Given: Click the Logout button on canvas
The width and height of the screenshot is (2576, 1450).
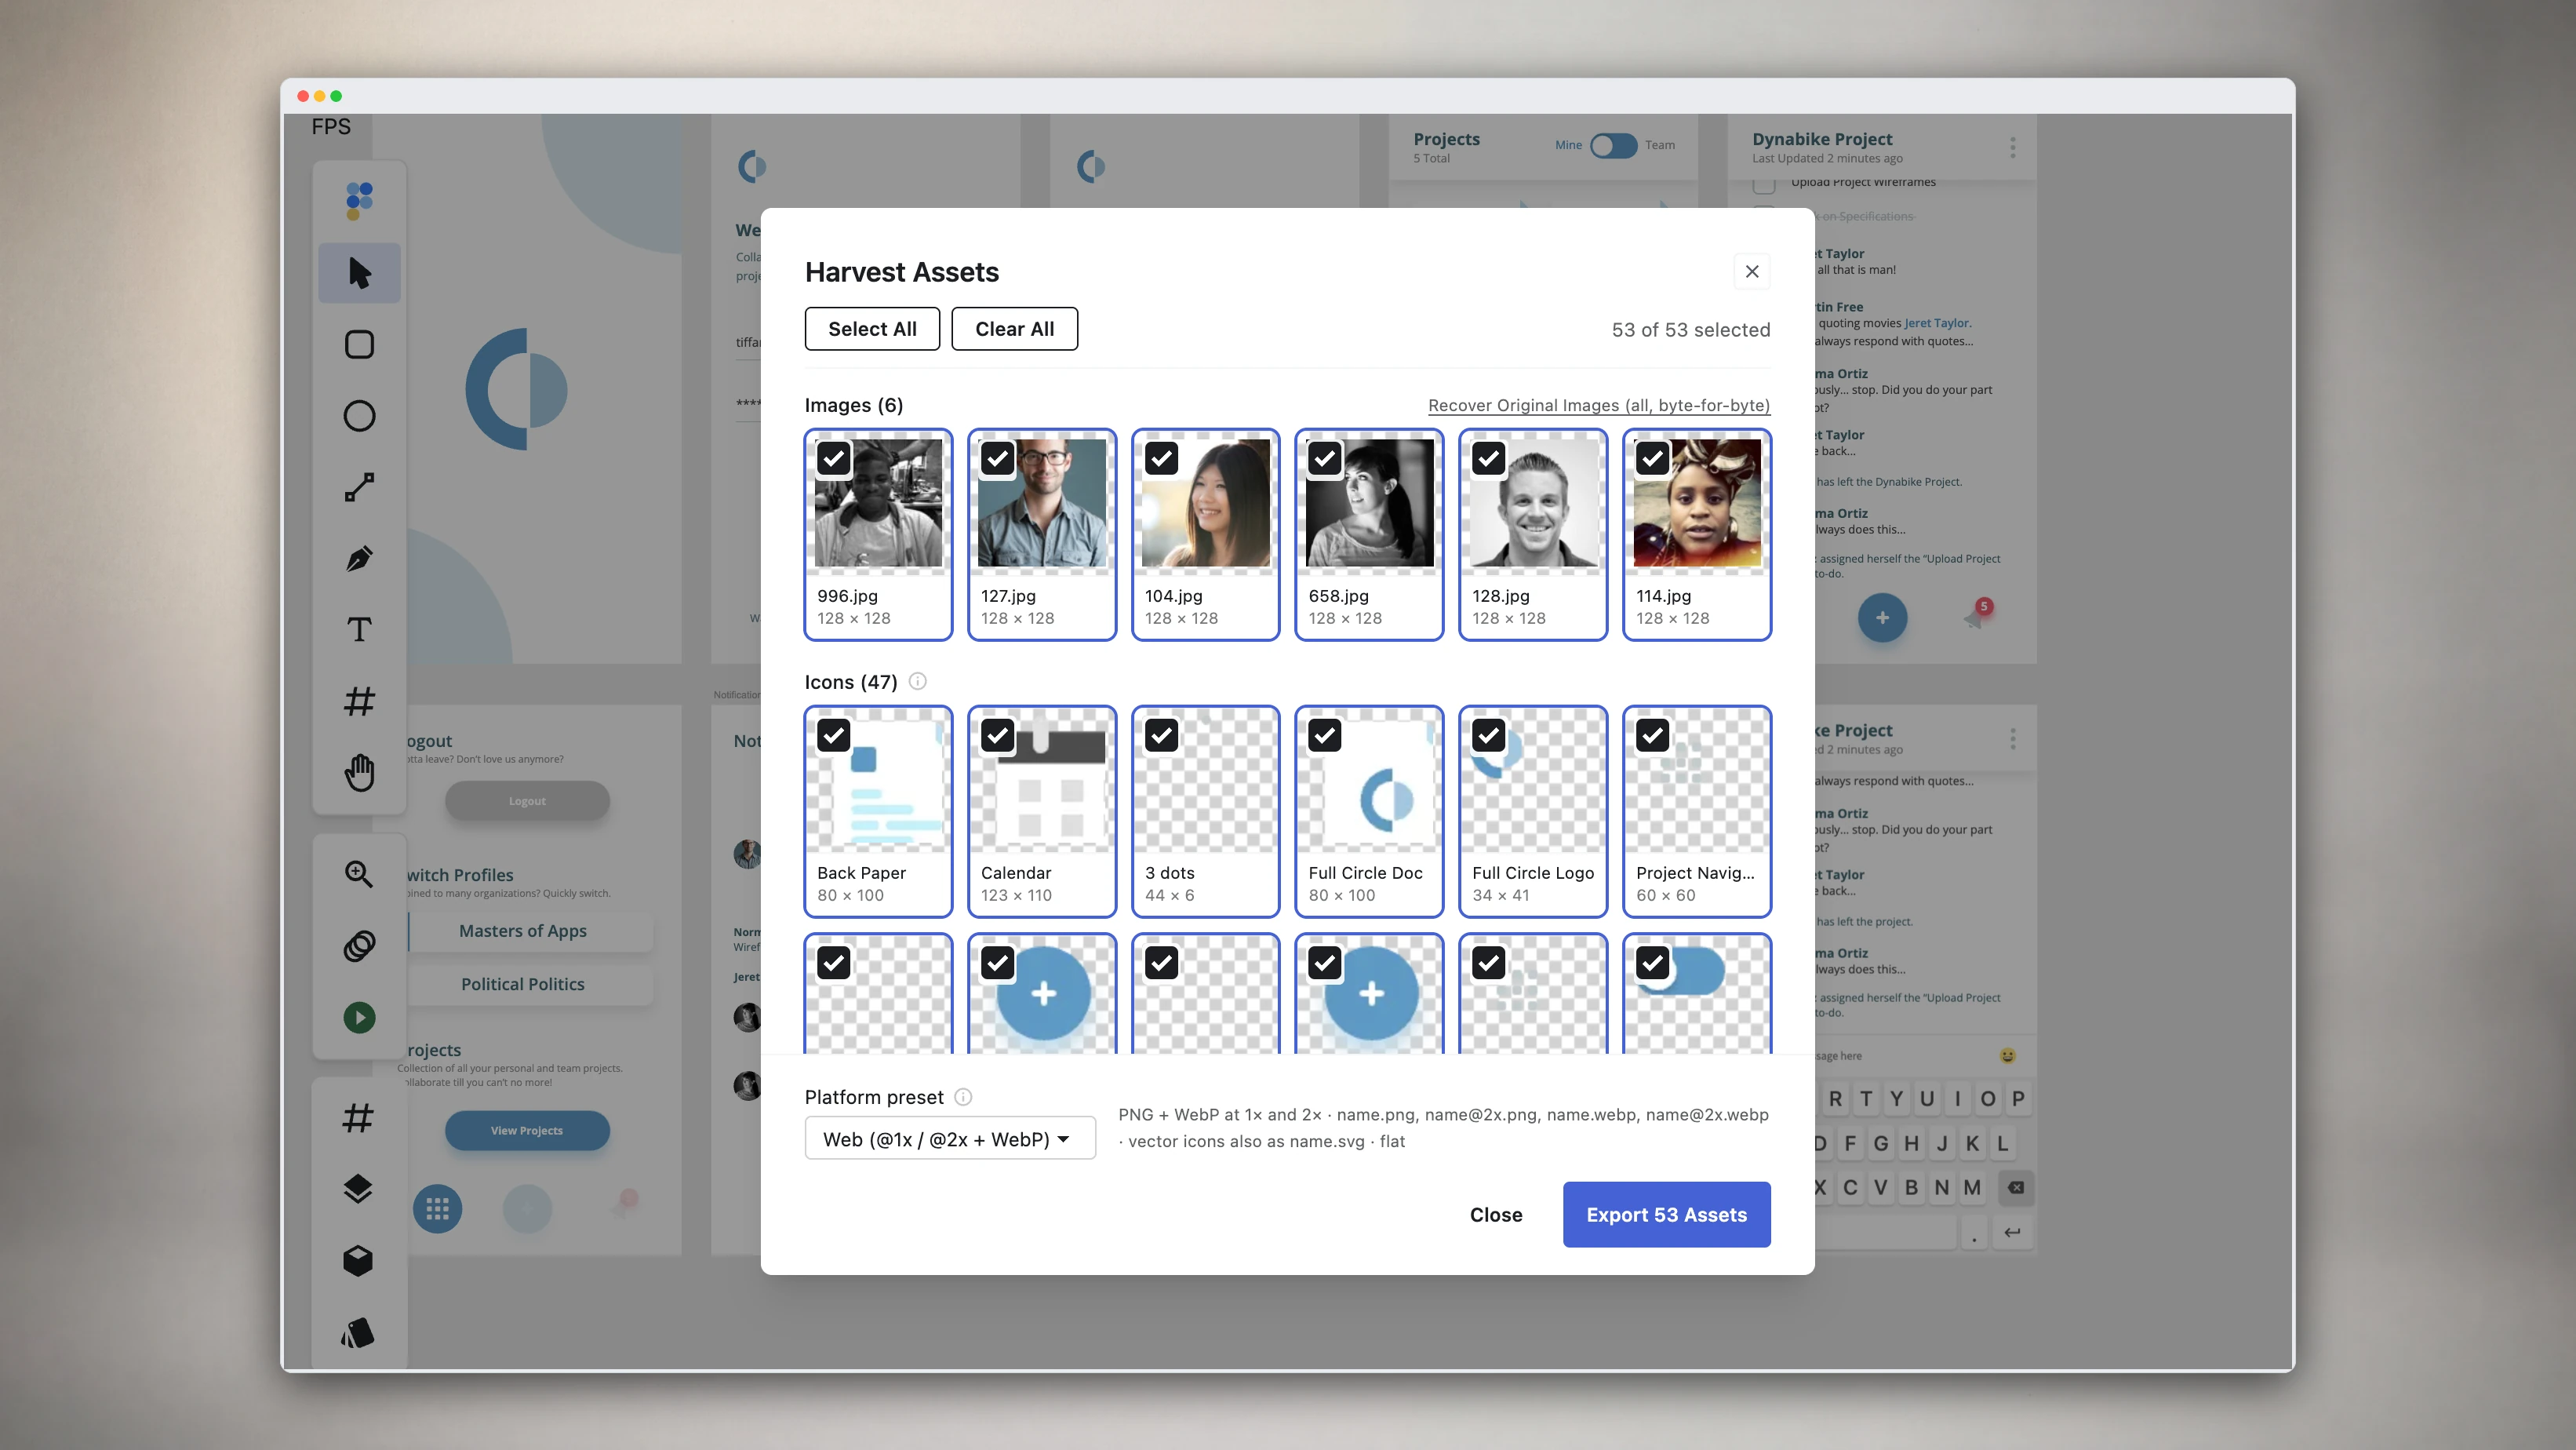Looking at the screenshot, I should tap(527, 801).
